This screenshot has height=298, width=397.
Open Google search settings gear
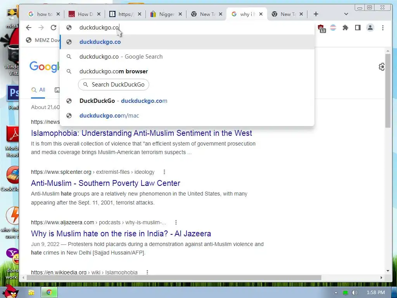click(381, 67)
